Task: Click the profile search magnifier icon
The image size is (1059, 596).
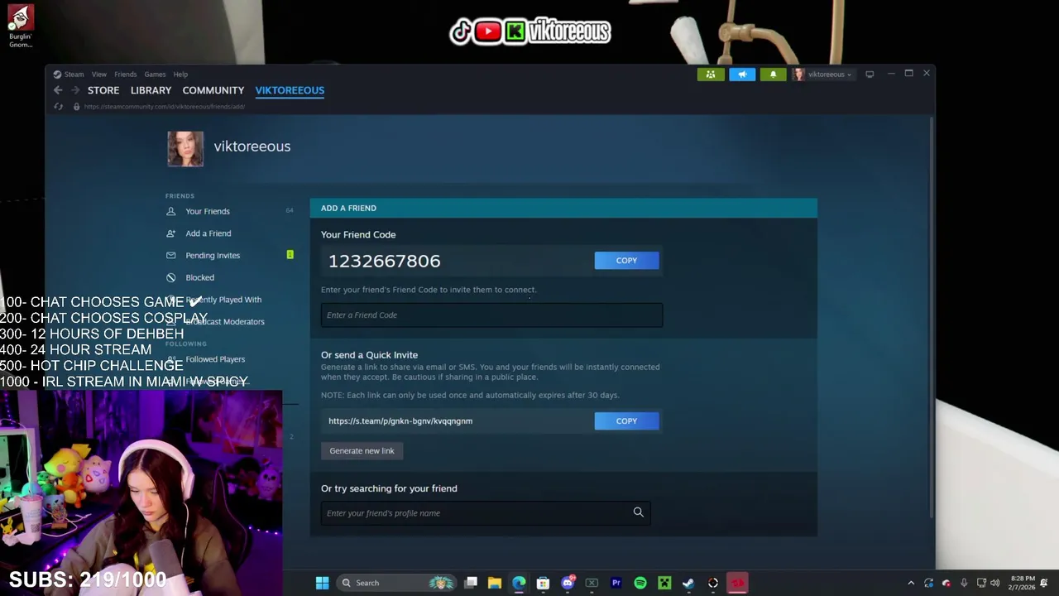Action: [x=638, y=512]
